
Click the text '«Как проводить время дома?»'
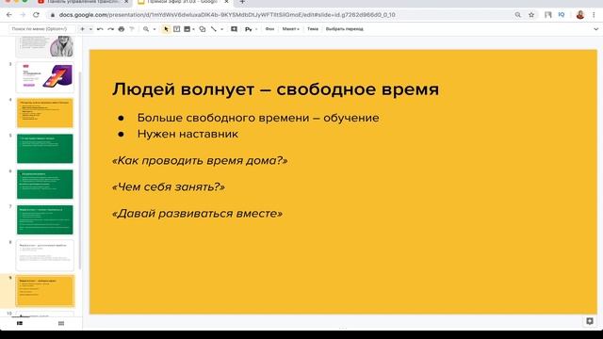point(200,160)
